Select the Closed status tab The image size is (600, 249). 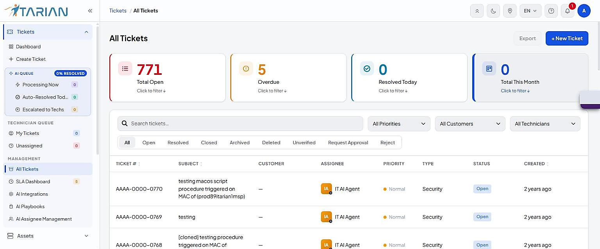209,143
